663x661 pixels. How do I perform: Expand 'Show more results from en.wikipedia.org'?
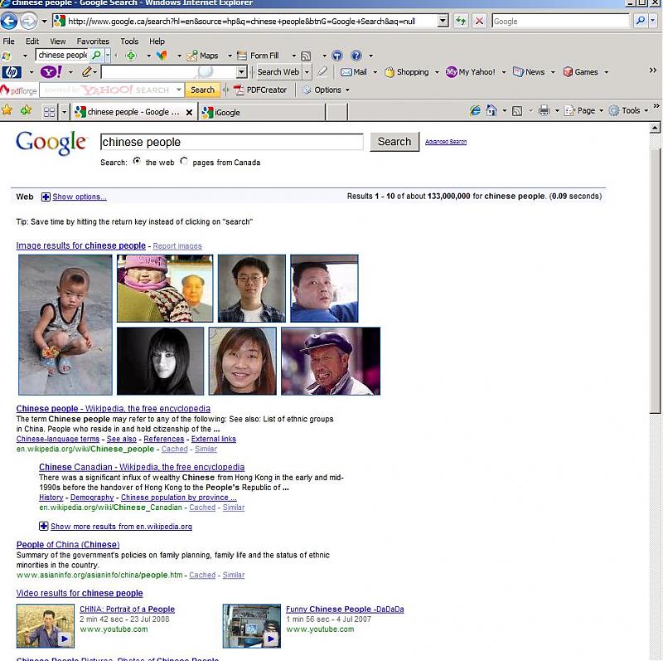44,526
